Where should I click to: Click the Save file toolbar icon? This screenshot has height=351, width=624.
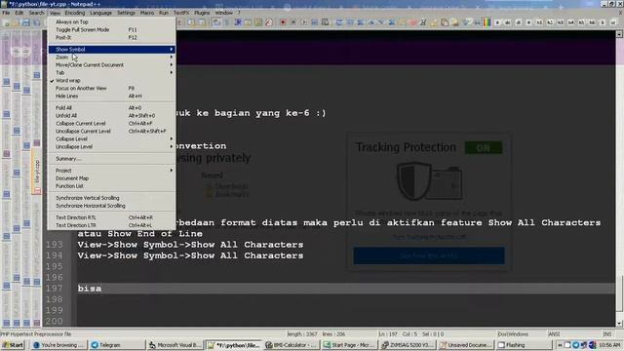(26, 22)
